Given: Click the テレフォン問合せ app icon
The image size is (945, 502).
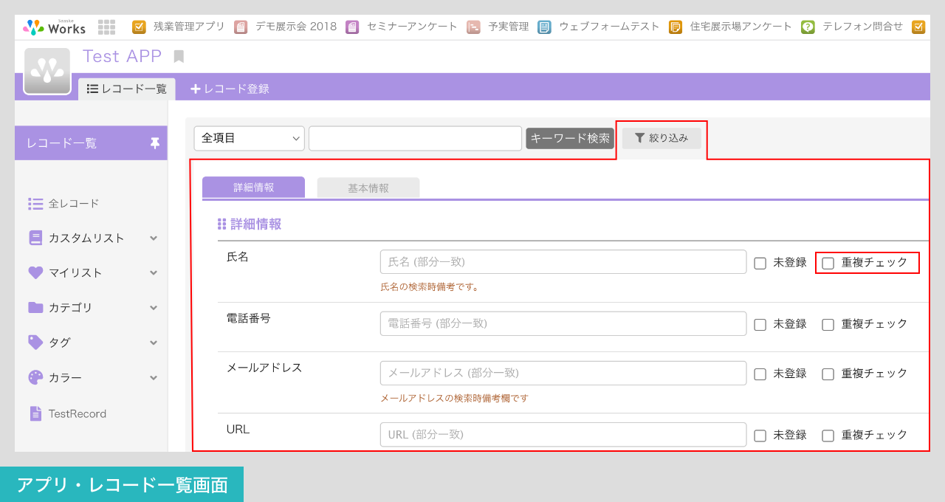Looking at the screenshot, I should tap(808, 27).
